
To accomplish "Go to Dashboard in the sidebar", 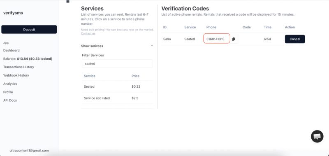I will tap(12, 50).
